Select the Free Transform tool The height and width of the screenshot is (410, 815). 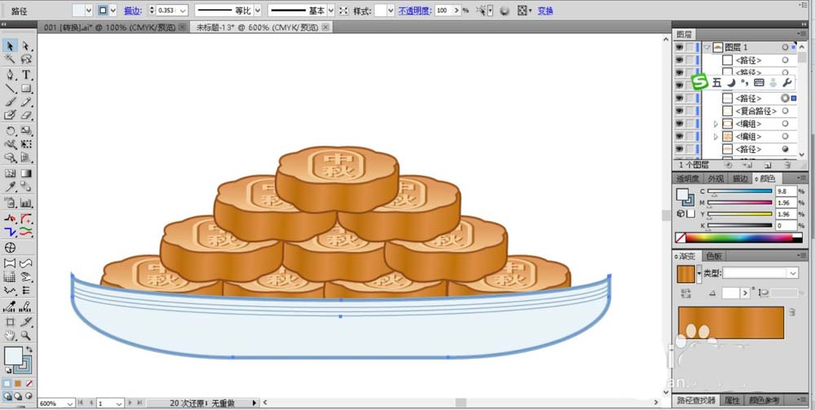coord(26,144)
